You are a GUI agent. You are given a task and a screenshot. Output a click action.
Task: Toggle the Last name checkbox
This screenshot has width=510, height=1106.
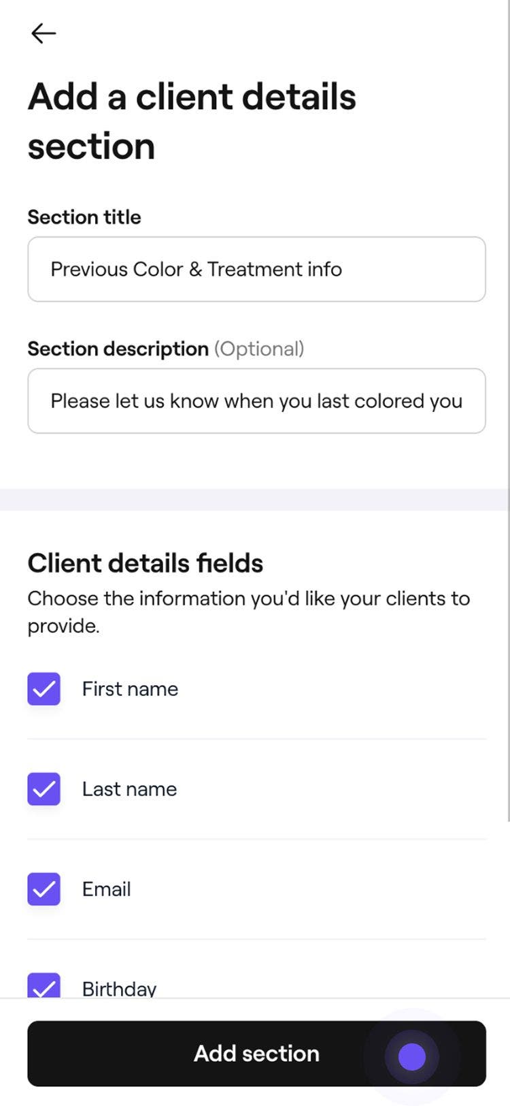pos(44,789)
